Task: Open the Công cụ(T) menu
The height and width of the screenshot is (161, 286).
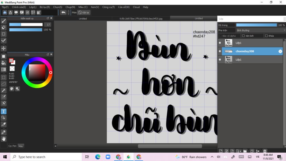Action: coord(109,7)
